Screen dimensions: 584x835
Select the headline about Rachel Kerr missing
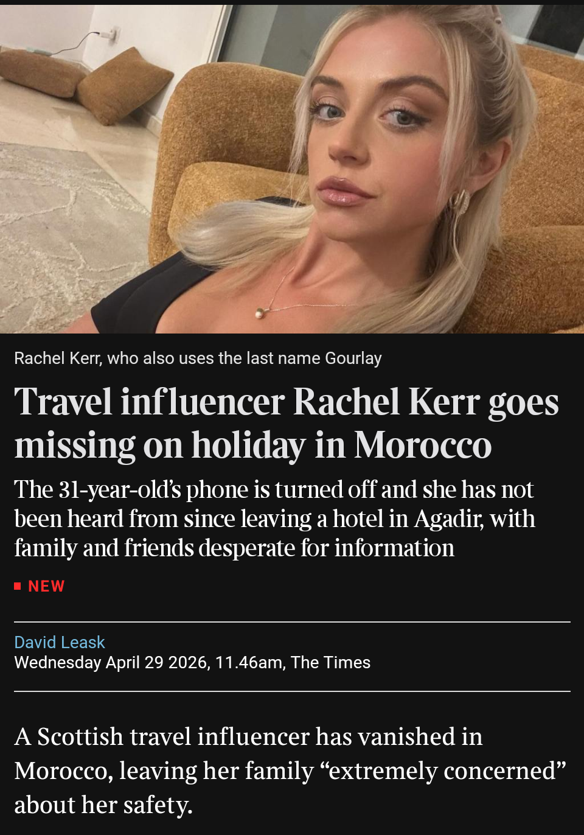pyautogui.click(x=287, y=424)
